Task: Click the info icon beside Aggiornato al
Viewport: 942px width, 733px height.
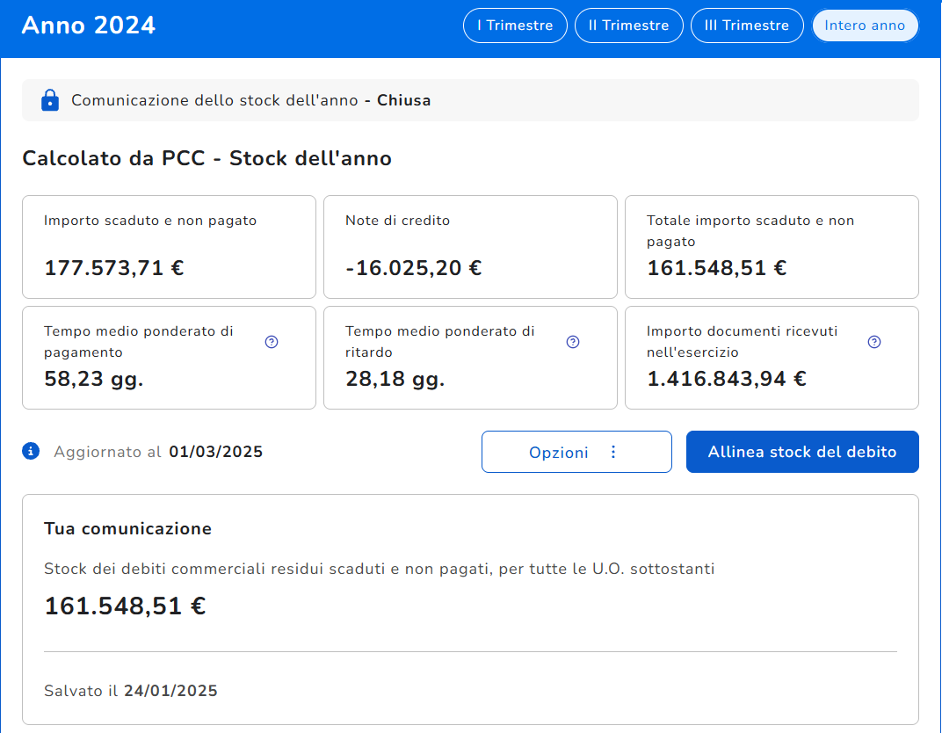Action: 31,452
